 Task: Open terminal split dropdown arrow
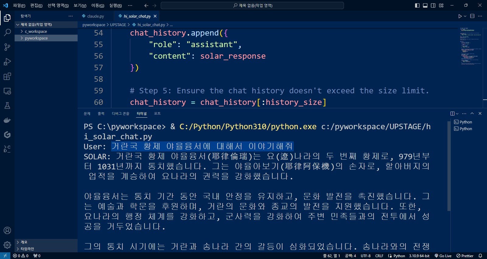457,113
